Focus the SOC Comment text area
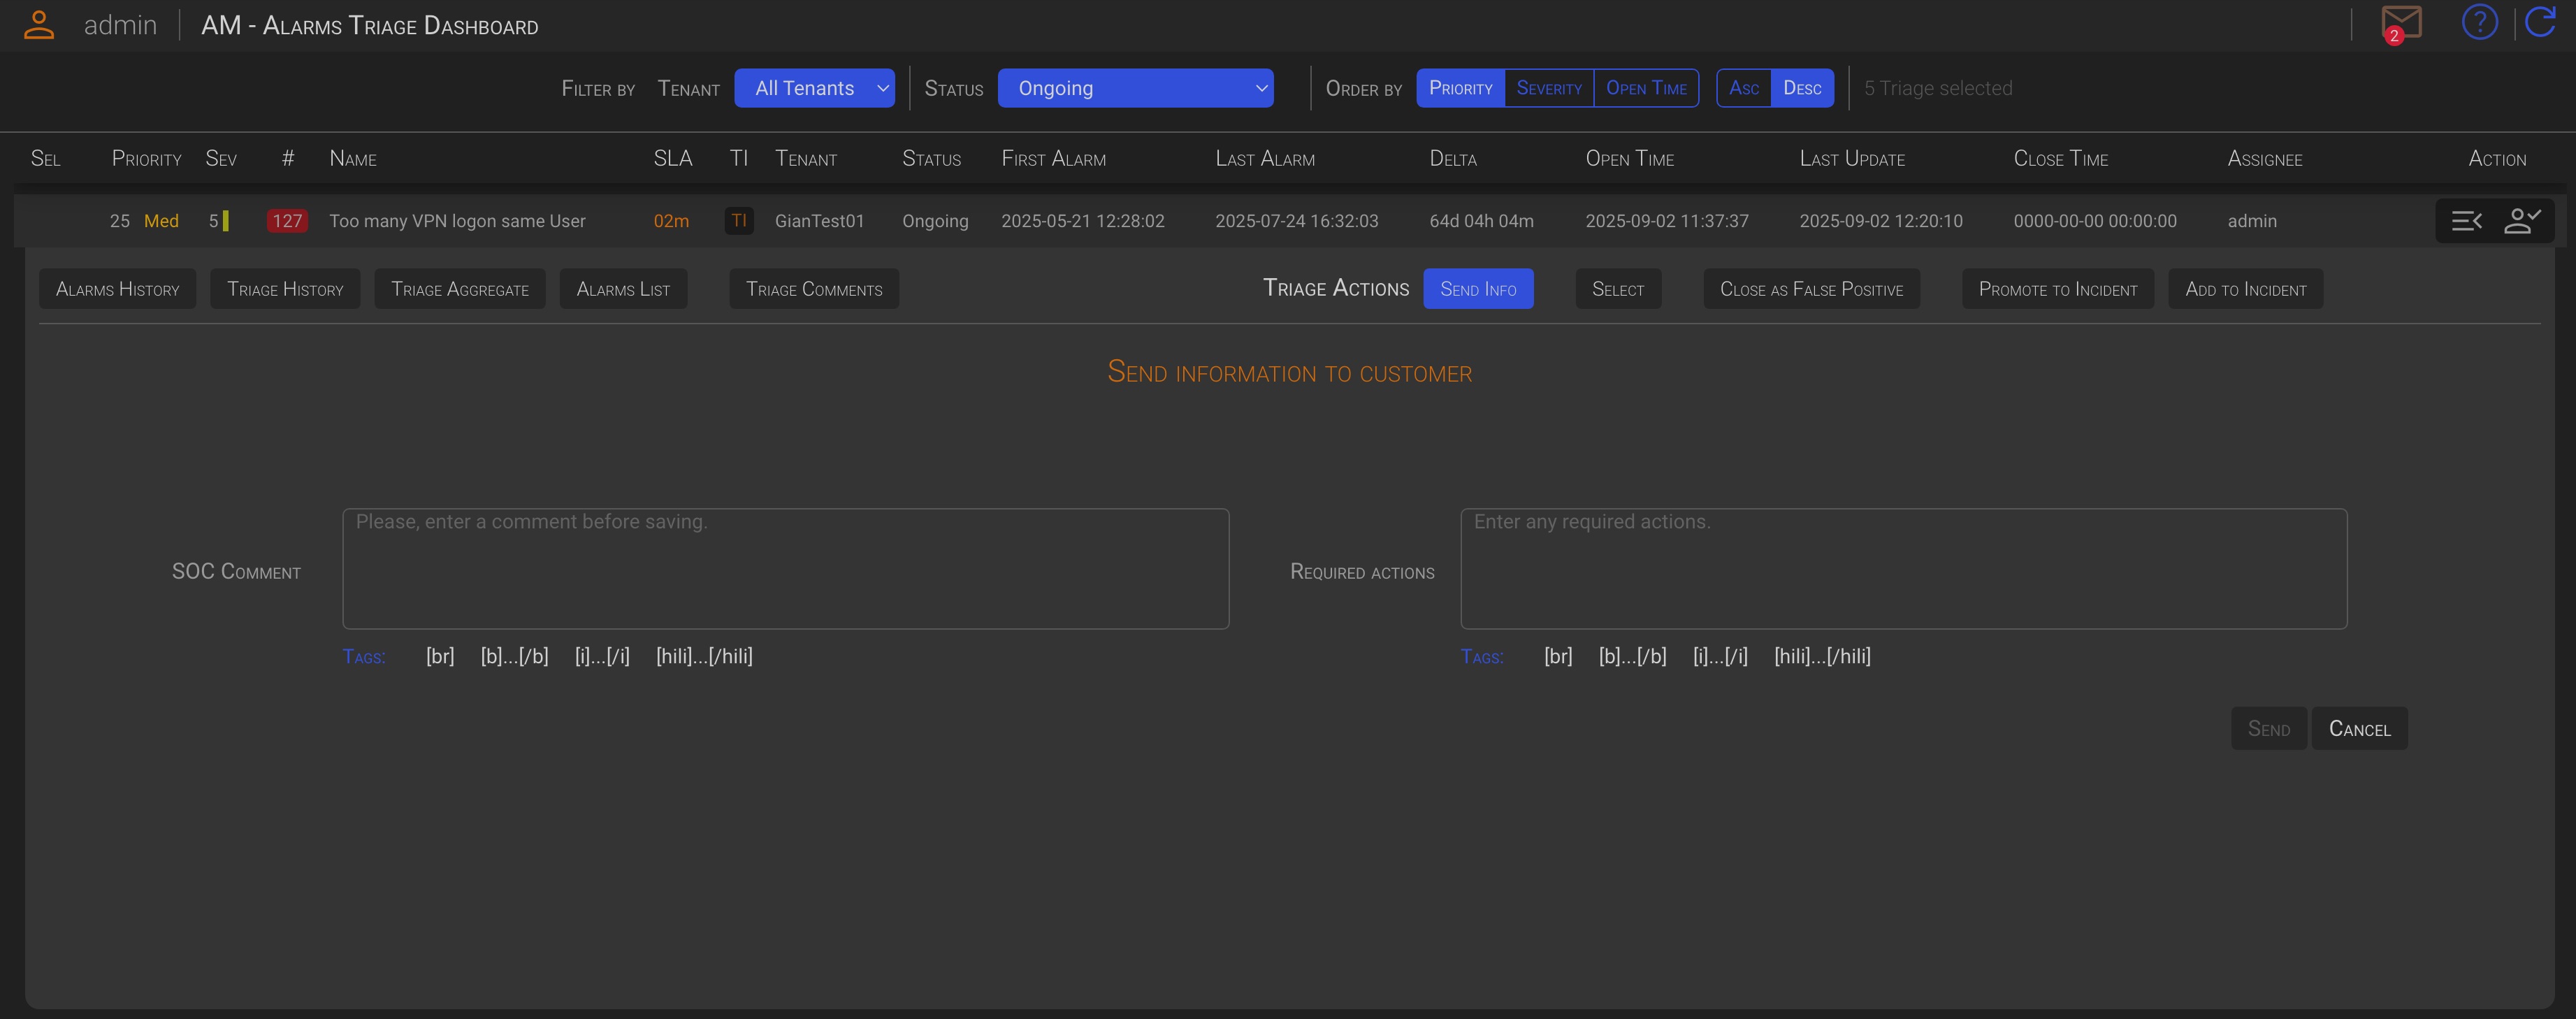 pyautogui.click(x=785, y=569)
